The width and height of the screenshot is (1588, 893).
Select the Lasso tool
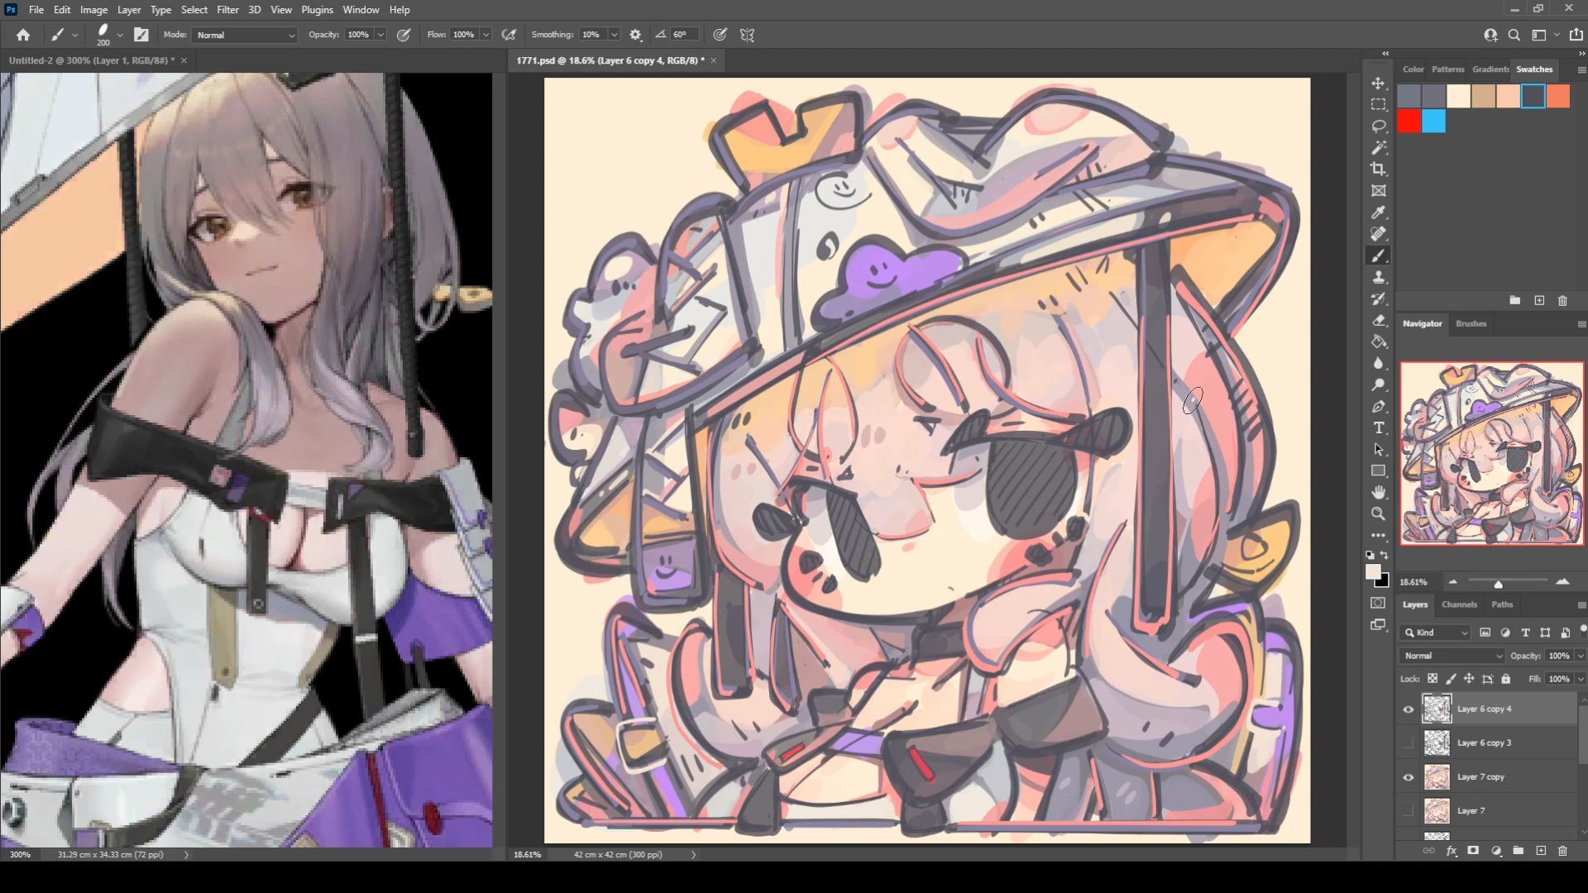tap(1378, 127)
